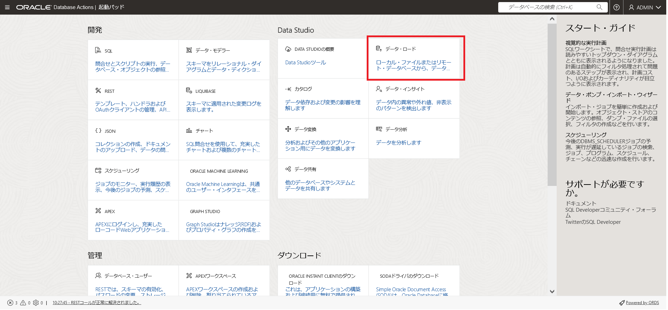Open the REST call resolved status message
The image size is (668, 310).
click(x=96, y=303)
